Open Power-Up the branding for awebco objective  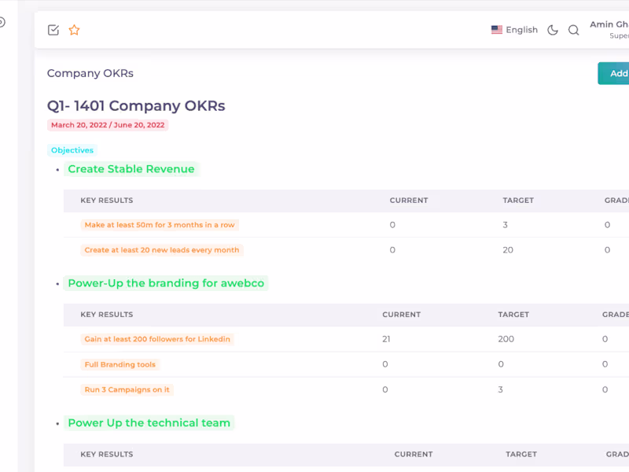[x=166, y=283]
